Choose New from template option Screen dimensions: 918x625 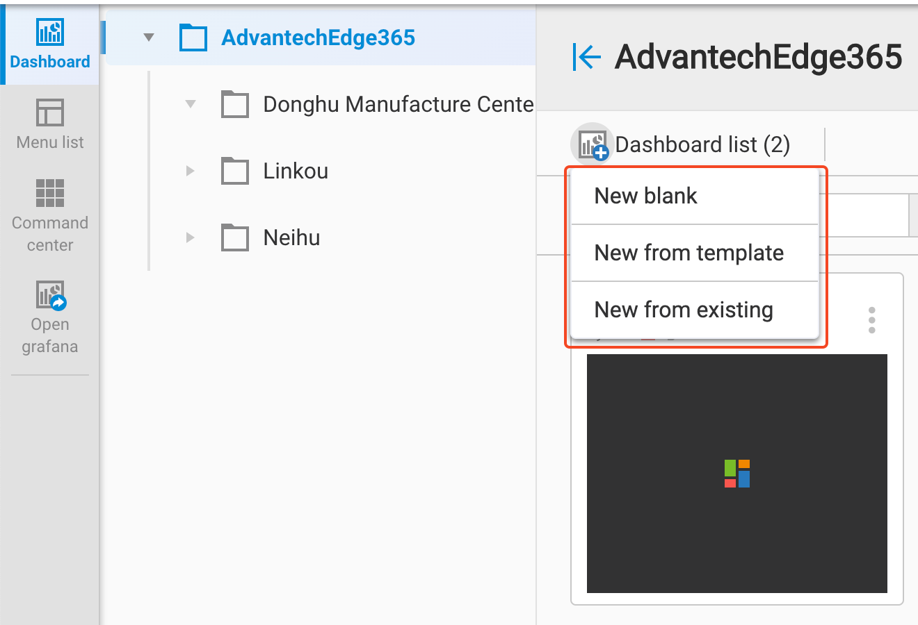[688, 253]
